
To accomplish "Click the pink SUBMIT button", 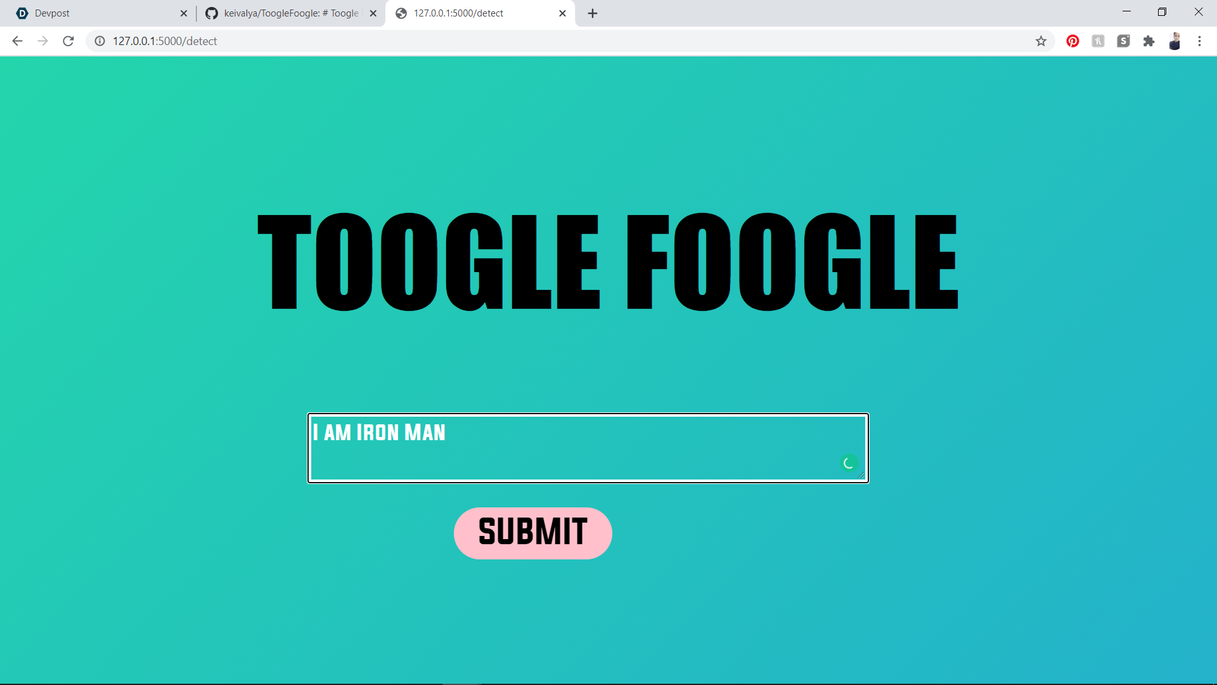I will (x=533, y=533).
